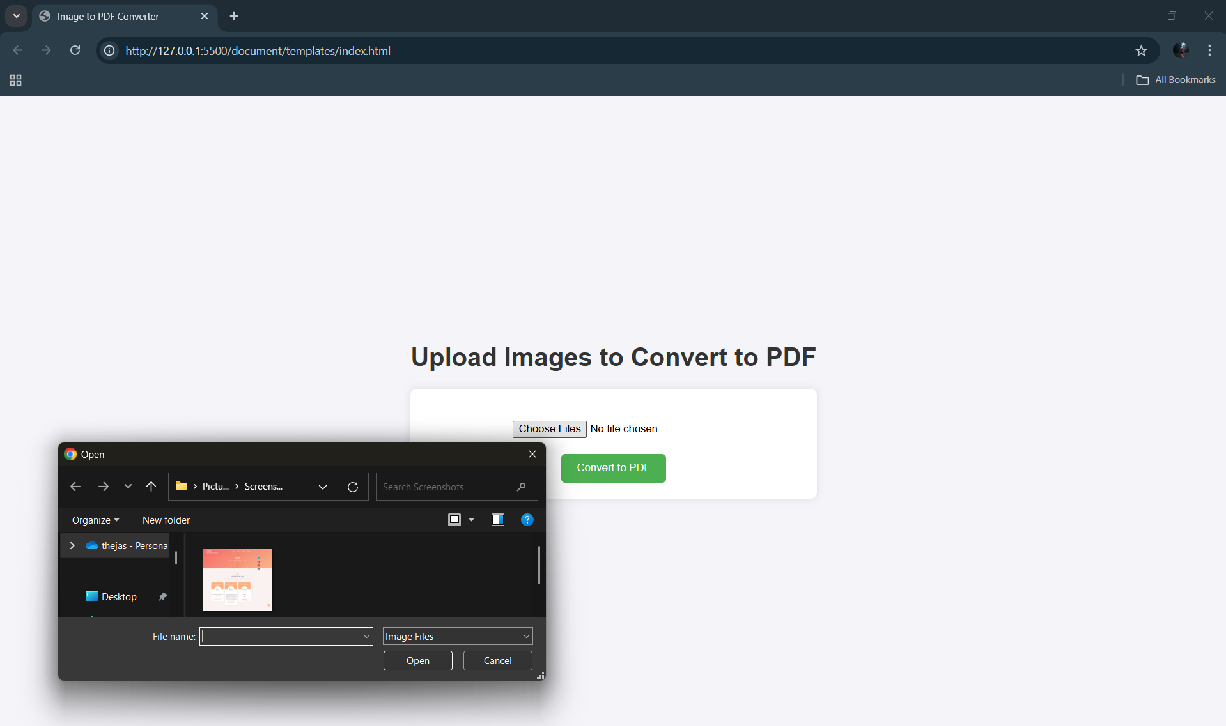Select the screenshot thumbnail in the file list
Viewport: 1226px width, 726px height.
pyautogui.click(x=237, y=579)
